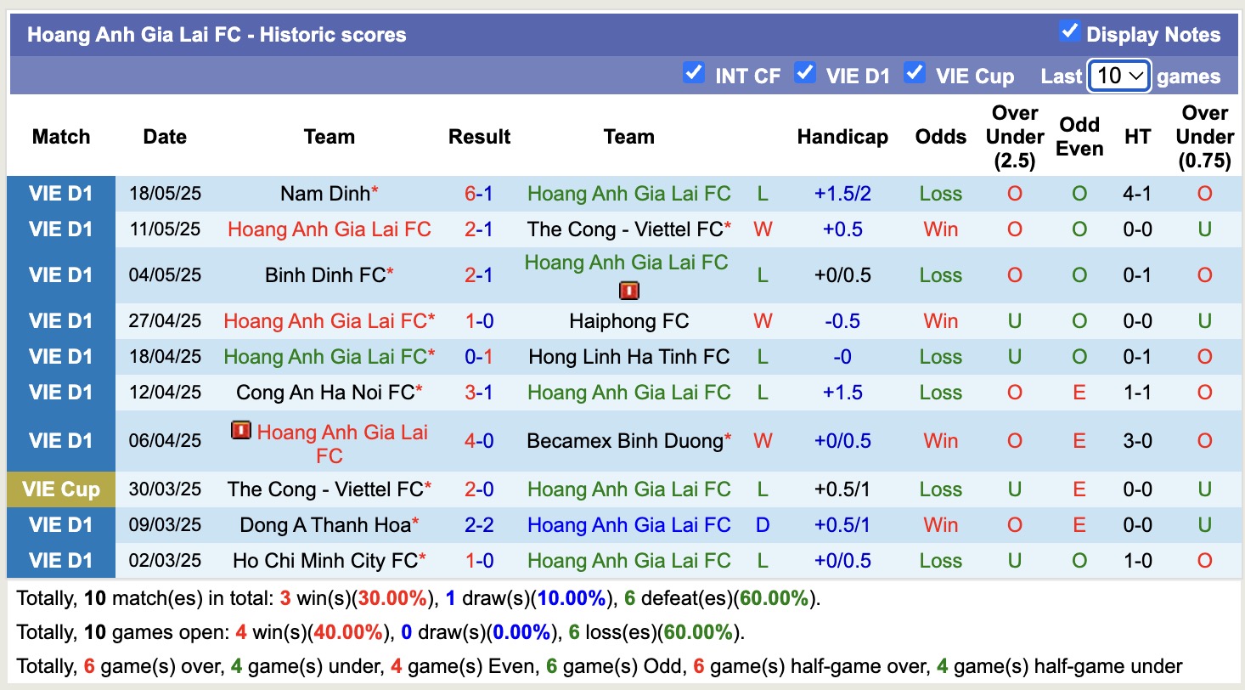
Task: Uncheck the VIE Cup filter
Action: [915, 74]
